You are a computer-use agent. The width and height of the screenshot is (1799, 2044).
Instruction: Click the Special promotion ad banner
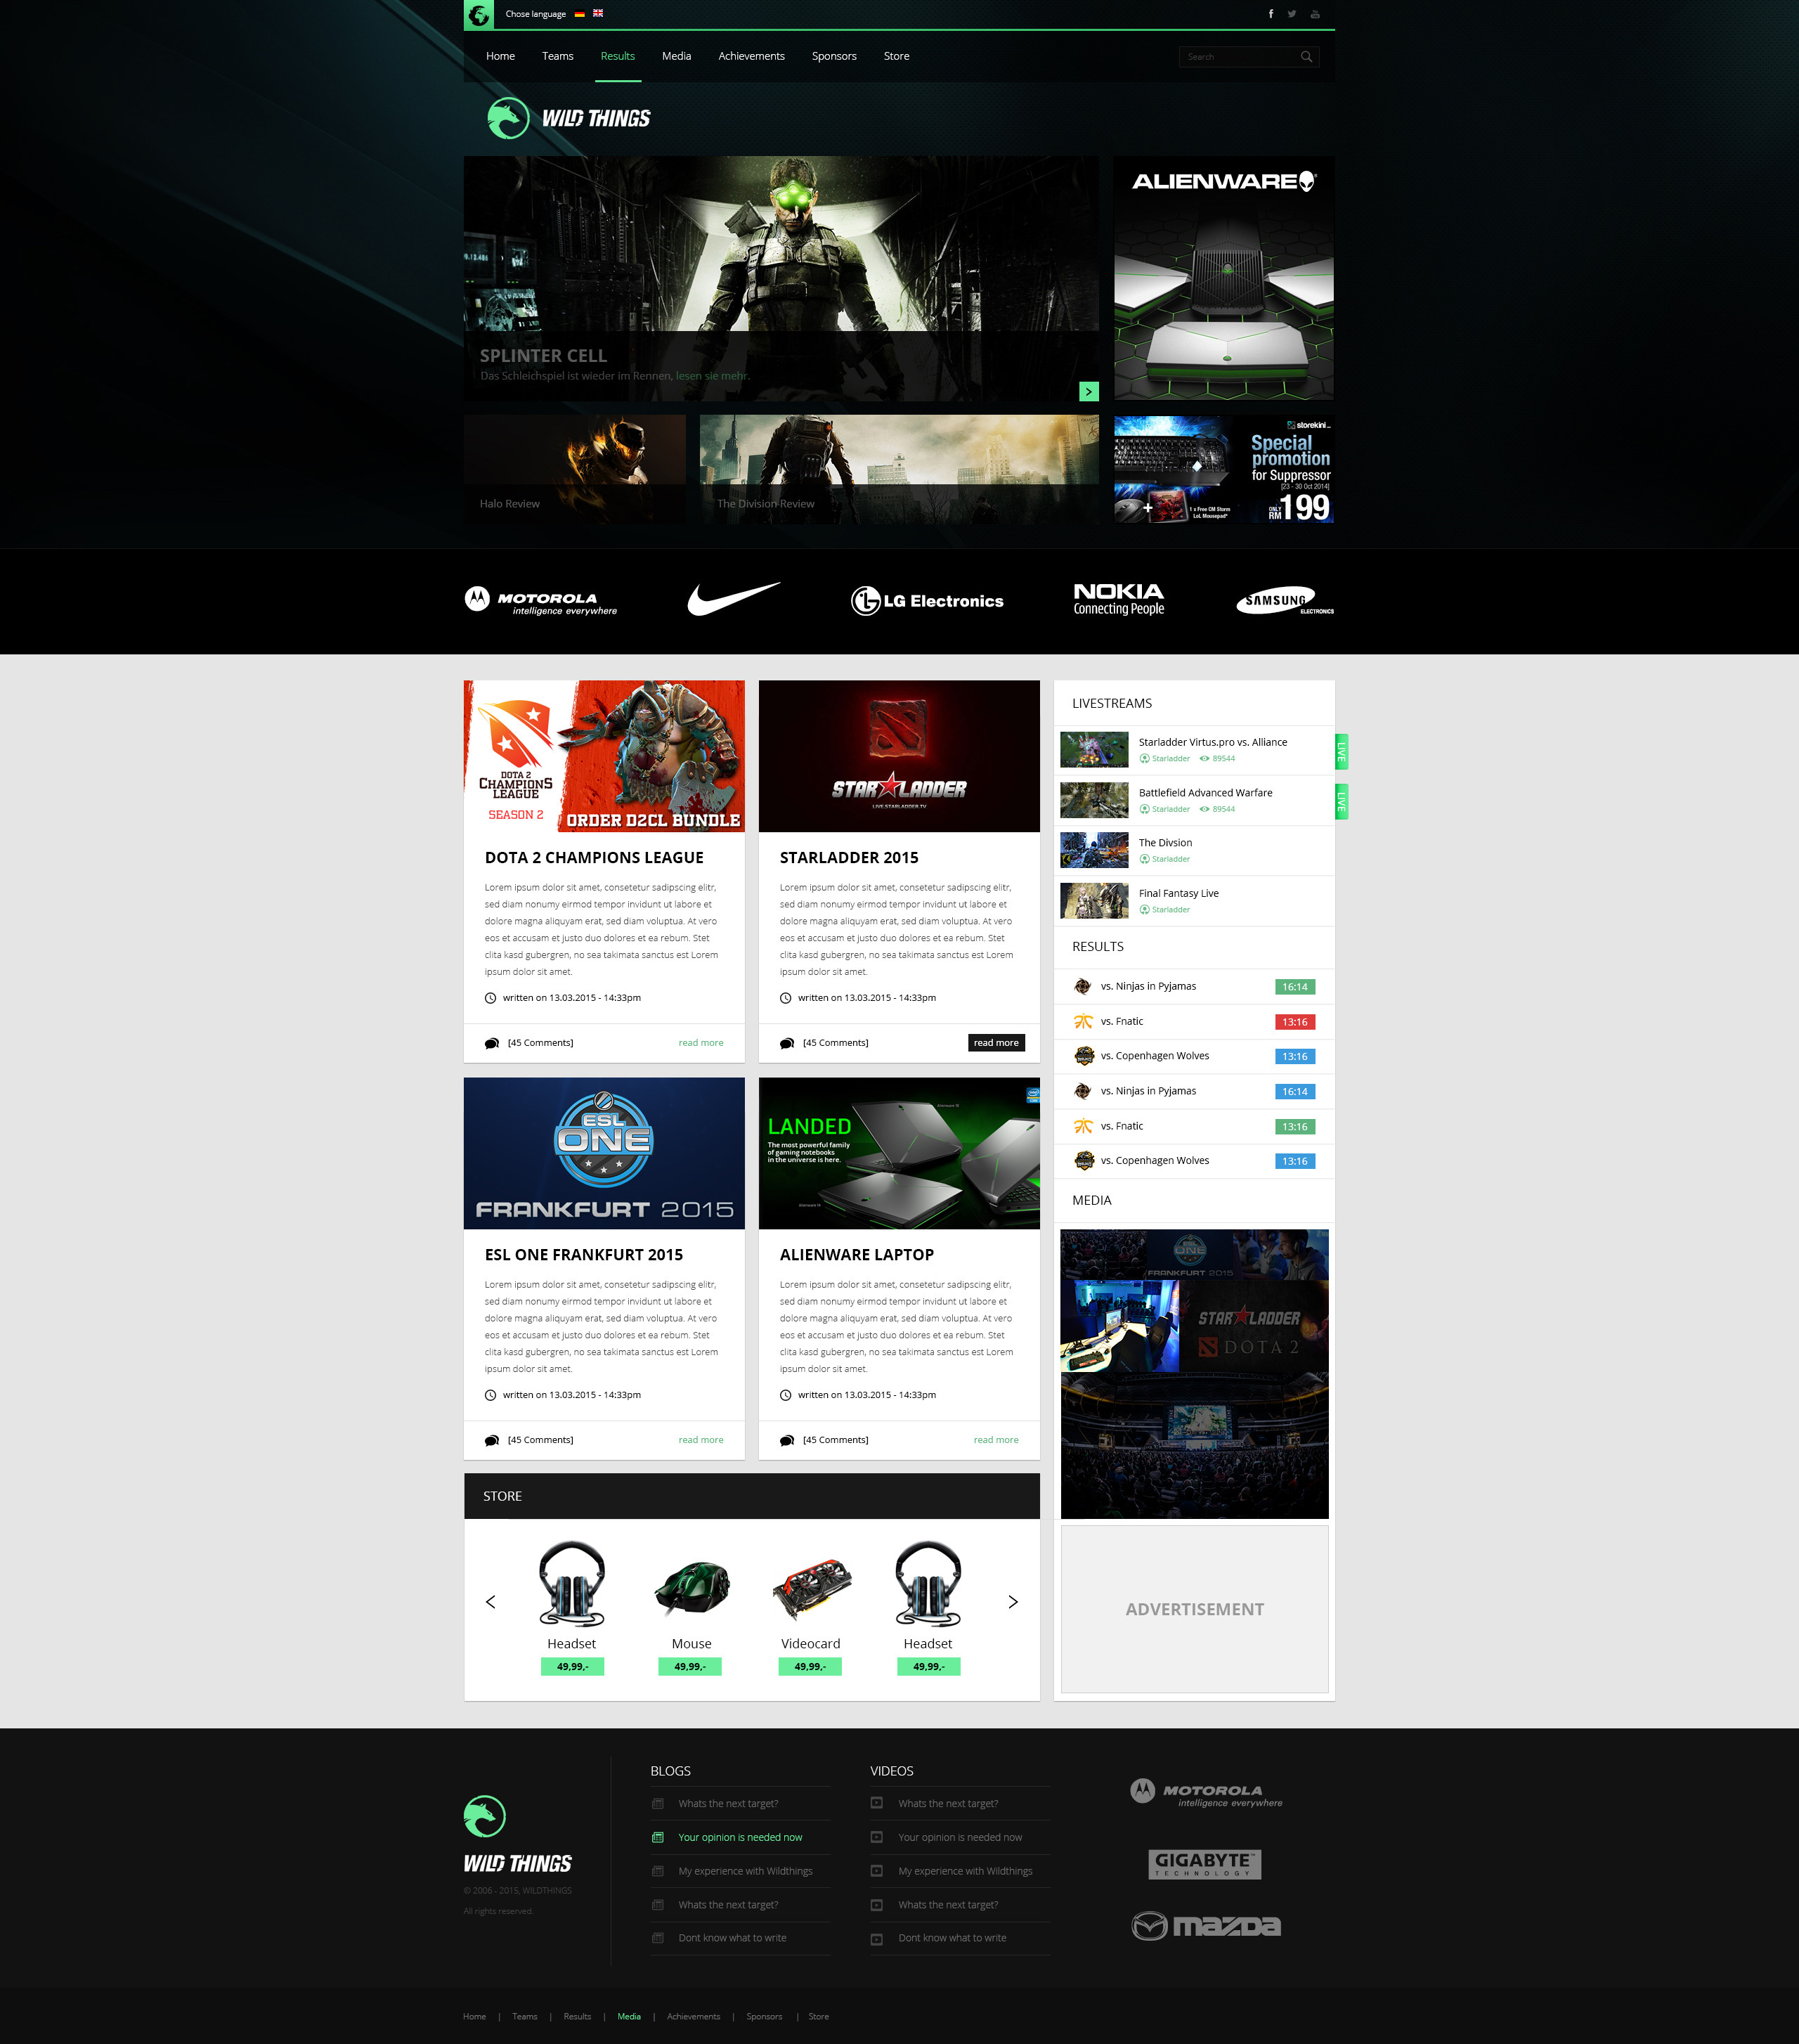point(1224,469)
